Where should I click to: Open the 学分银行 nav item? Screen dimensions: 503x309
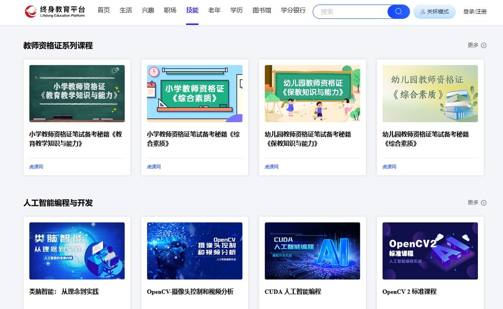pos(293,10)
